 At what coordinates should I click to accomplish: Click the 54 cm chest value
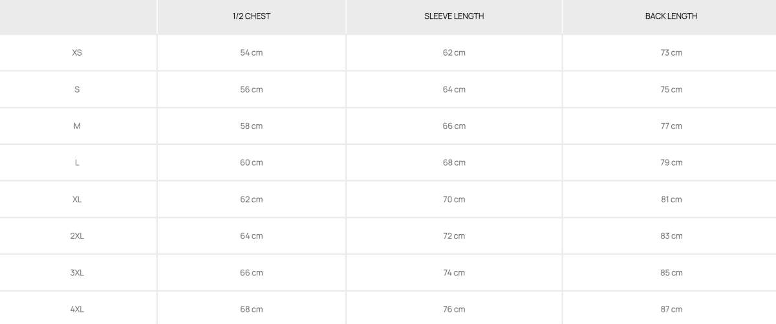click(x=252, y=52)
